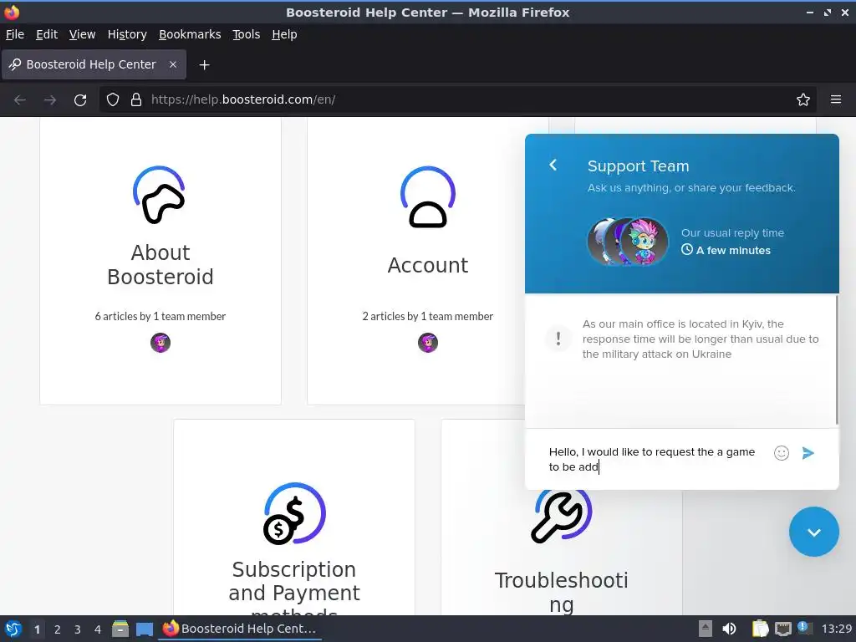856x642 pixels.
Task: Click the tracking protection shield icon
Action: pos(113,99)
